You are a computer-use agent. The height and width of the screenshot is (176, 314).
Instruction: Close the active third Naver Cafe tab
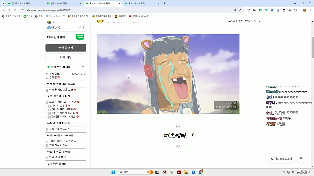120,4
